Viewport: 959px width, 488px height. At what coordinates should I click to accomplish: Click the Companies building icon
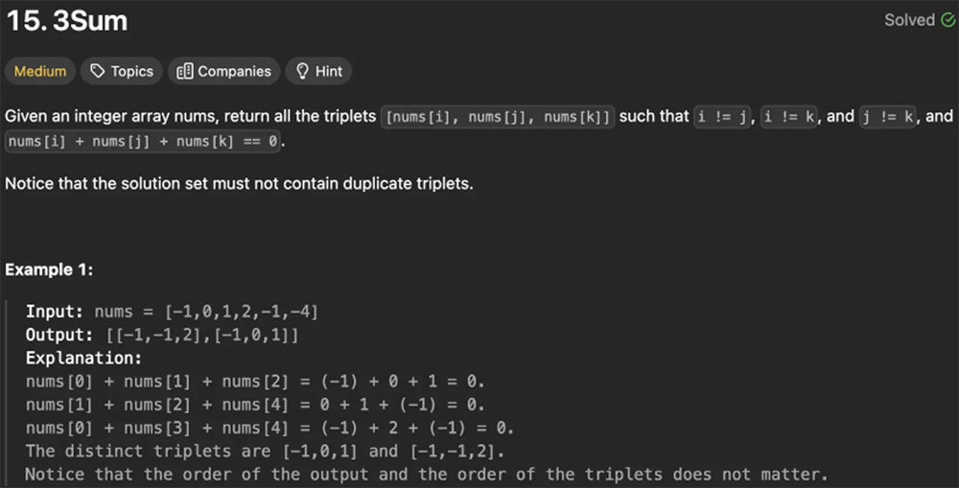click(x=185, y=71)
